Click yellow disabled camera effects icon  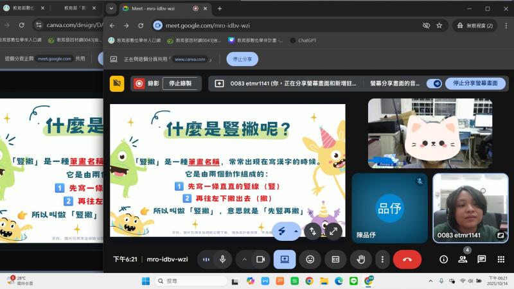117,83
